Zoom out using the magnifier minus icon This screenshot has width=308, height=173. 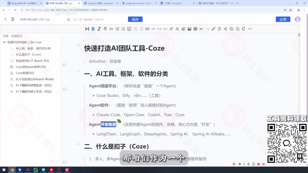(237, 29)
